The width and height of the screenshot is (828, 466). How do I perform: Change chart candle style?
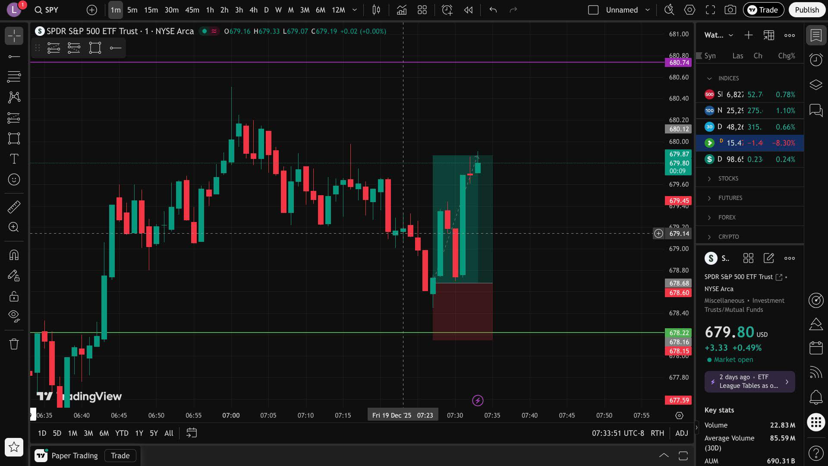point(376,10)
